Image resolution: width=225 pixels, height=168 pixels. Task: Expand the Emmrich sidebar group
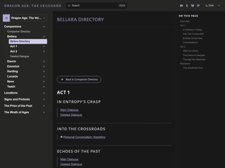tap(44, 66)
